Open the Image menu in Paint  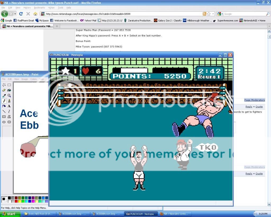pos(25,79)
